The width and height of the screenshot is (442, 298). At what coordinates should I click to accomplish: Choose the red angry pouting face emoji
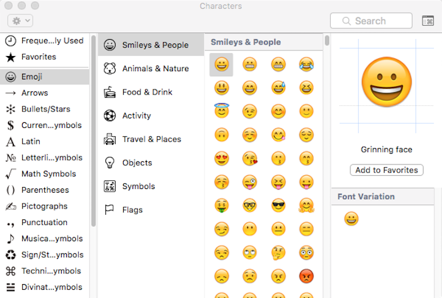click(306, 276)
